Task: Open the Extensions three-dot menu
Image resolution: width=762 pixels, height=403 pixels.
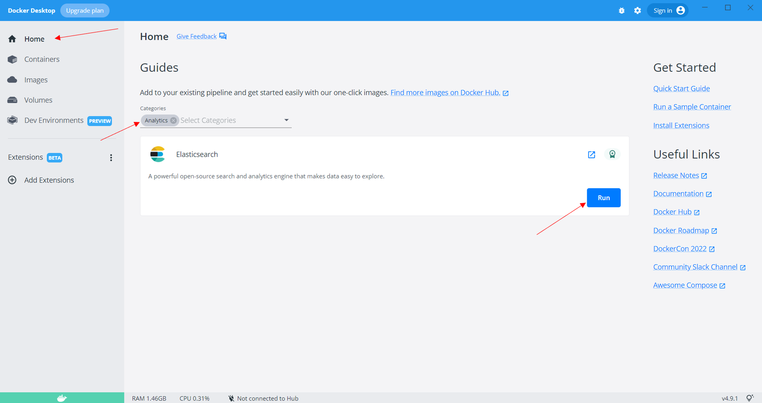Action: point(111,157)
